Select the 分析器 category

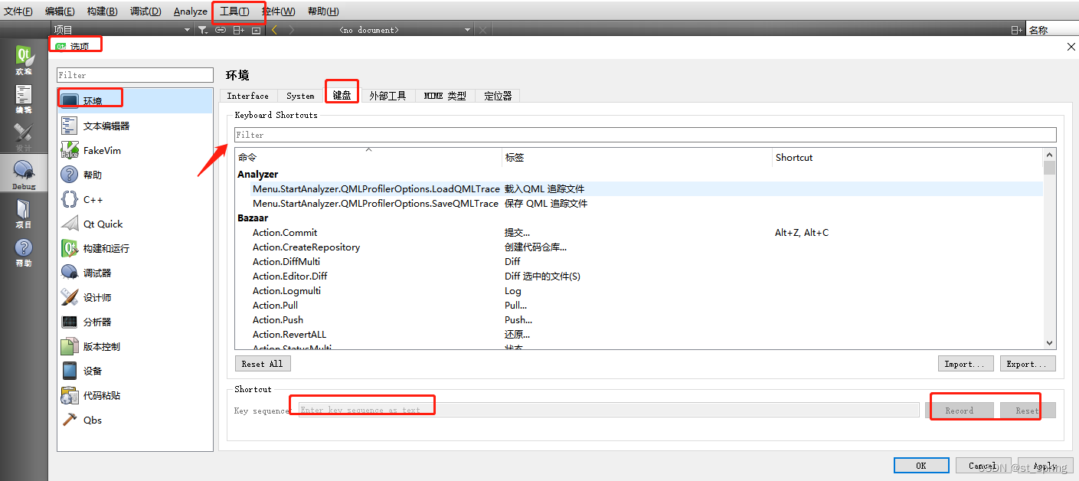[x=135, y=322]
